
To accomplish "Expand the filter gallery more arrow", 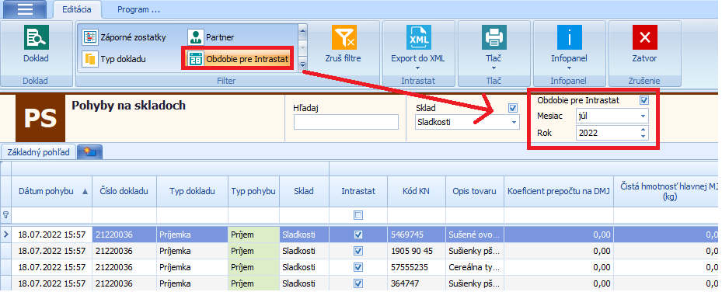I will [303, 64].
